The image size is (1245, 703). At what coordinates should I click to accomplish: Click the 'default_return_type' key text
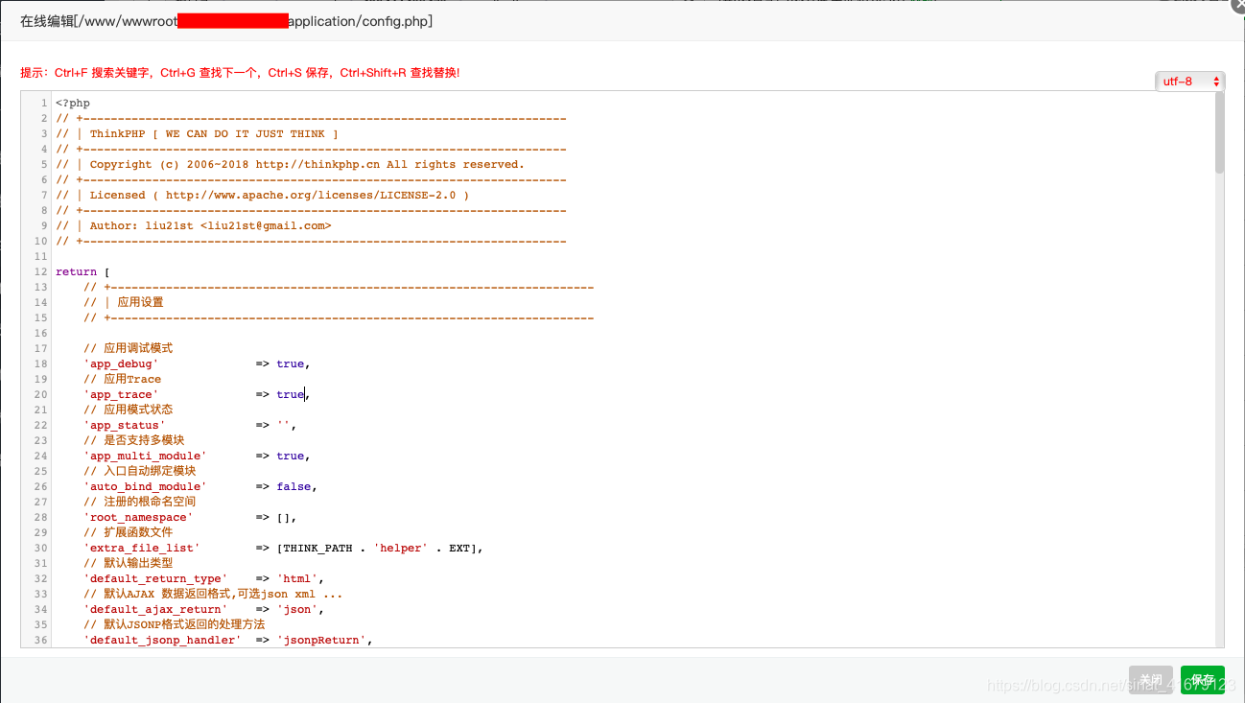tap(155, 578)
